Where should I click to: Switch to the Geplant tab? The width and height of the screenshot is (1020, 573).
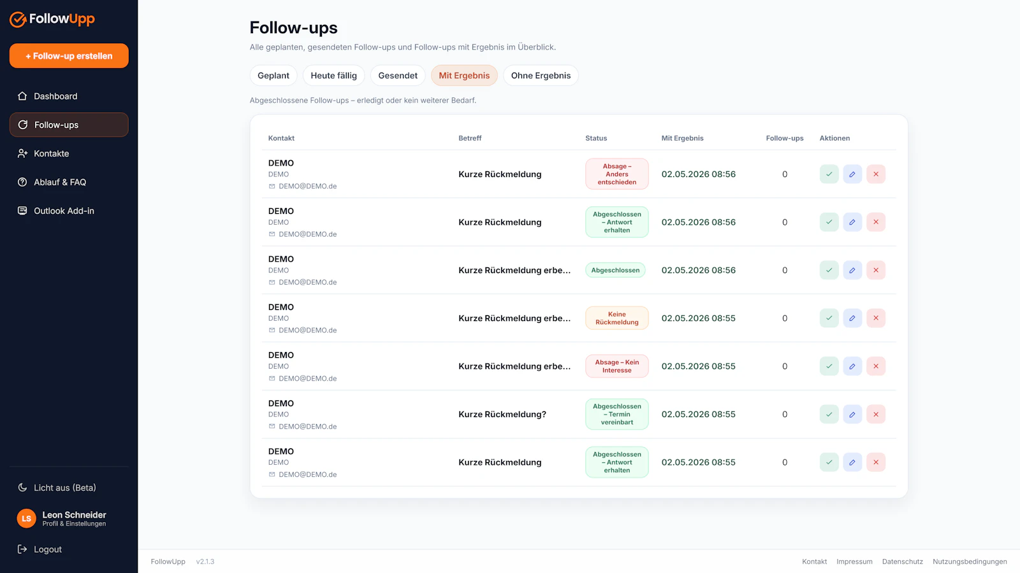point(273,75)
